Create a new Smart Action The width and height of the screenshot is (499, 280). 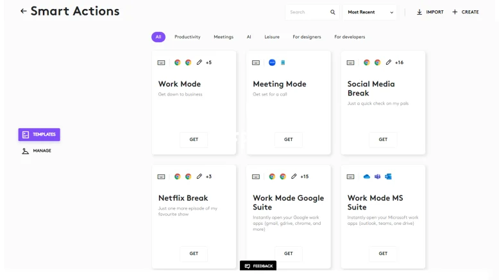(x=466, y=12)
